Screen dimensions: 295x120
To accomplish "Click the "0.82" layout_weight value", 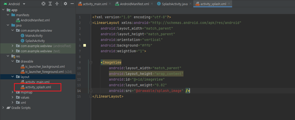I will 161,85.
